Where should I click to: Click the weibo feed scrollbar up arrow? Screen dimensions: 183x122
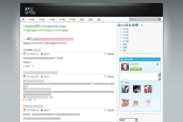click(x=159, y=74)
